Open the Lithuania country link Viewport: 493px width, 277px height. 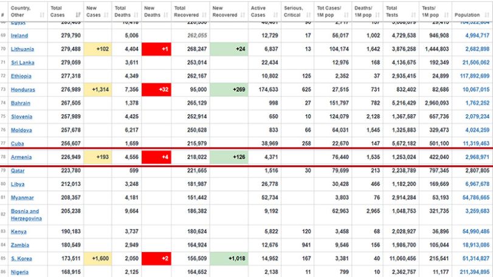tap(22, 49)
